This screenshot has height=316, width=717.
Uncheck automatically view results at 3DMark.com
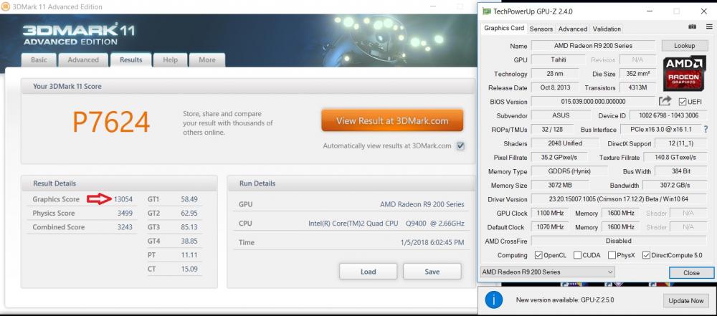[x=460, y=146]
